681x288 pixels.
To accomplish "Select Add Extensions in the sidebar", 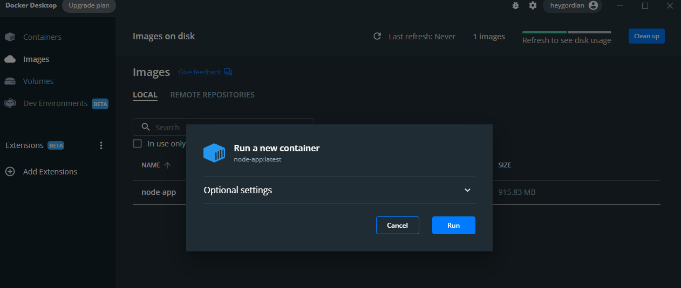I will 50,172.
